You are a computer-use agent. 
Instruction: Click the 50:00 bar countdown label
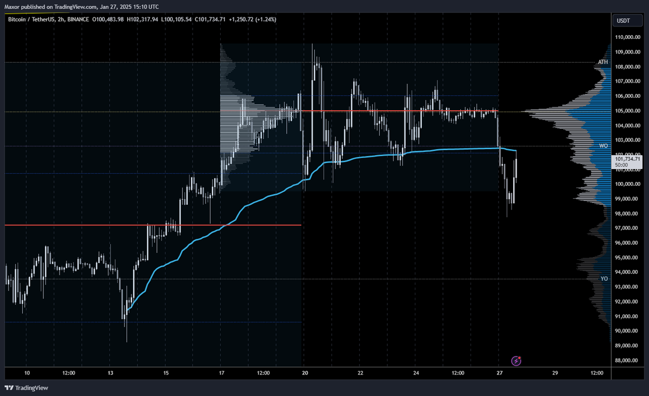point(622,165)
